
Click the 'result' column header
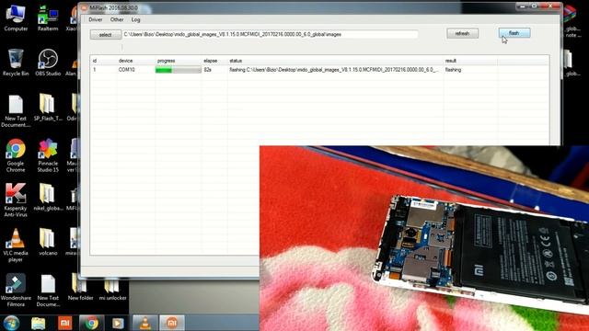pyautogui.click(x=451, y=61)
